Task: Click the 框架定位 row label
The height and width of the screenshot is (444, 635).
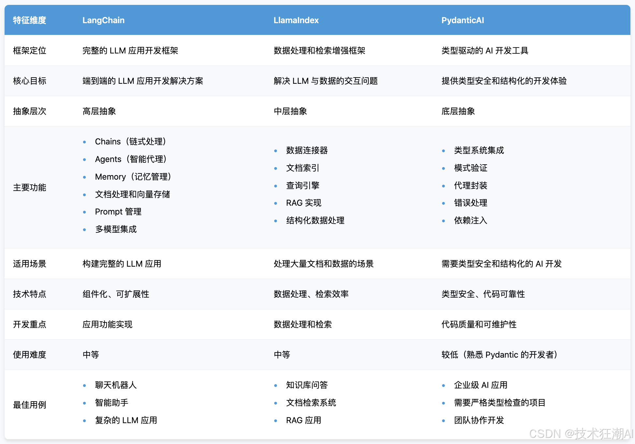Action: click(29, 51)
